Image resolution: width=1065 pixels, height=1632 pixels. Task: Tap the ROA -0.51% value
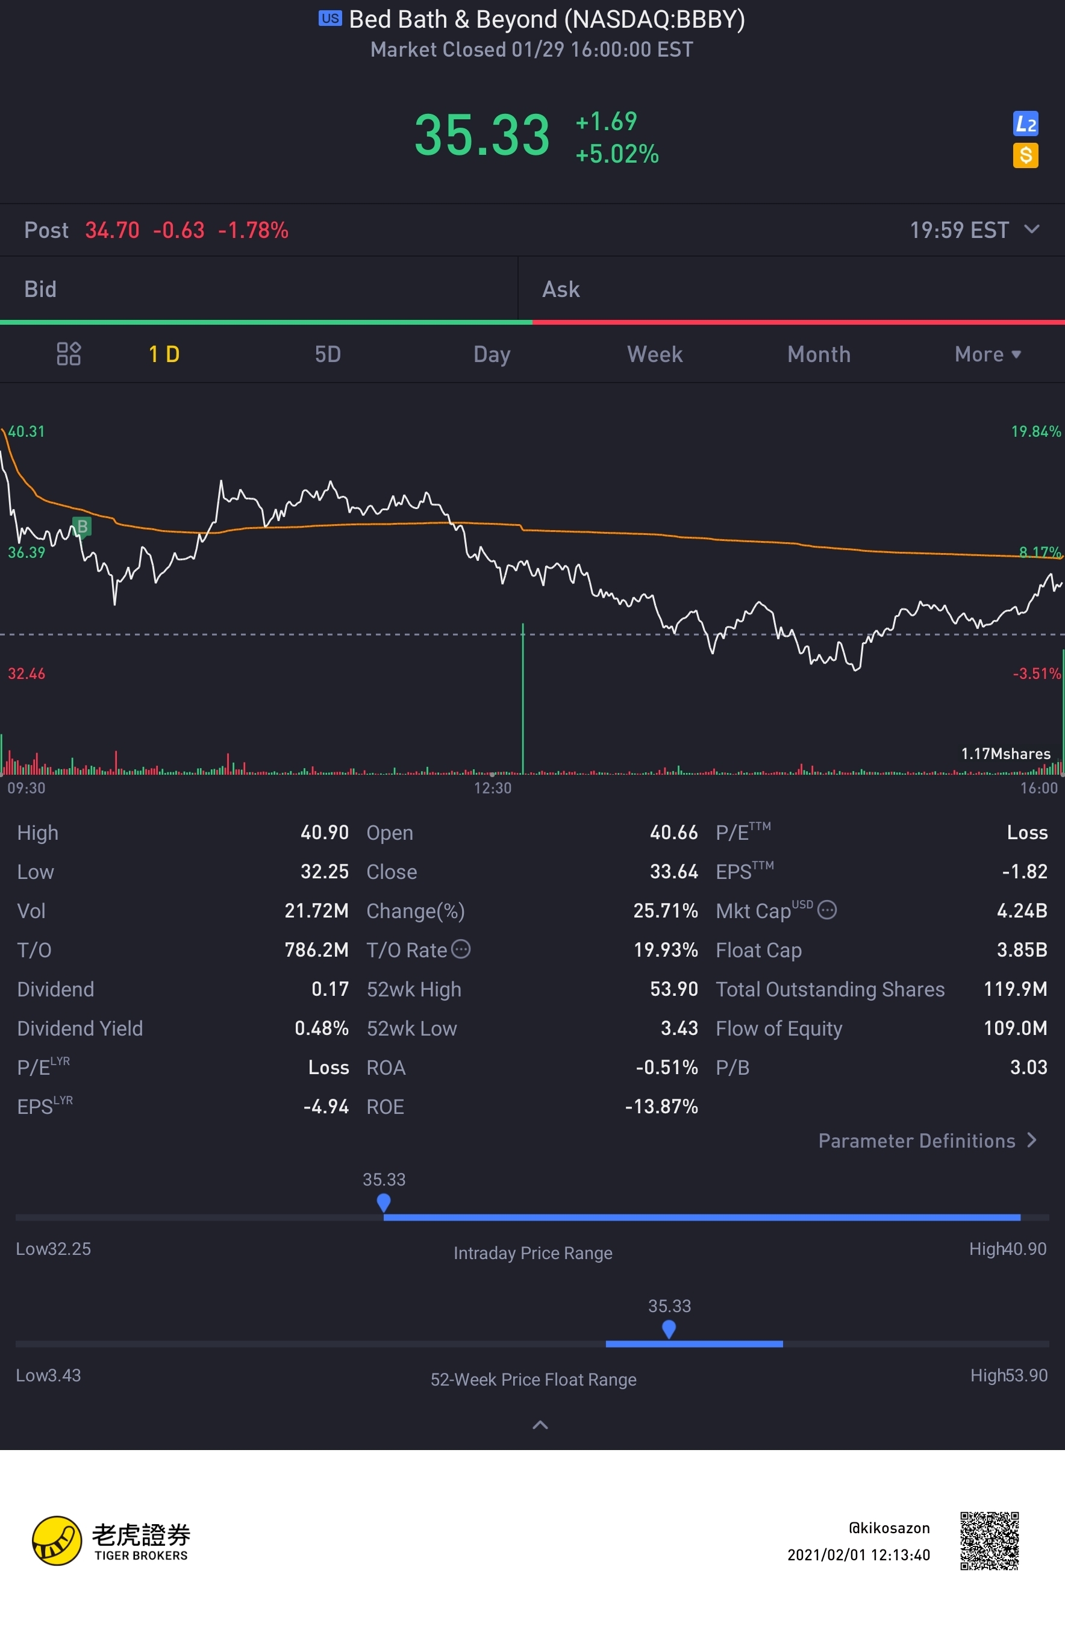(x=667, y=1066)
